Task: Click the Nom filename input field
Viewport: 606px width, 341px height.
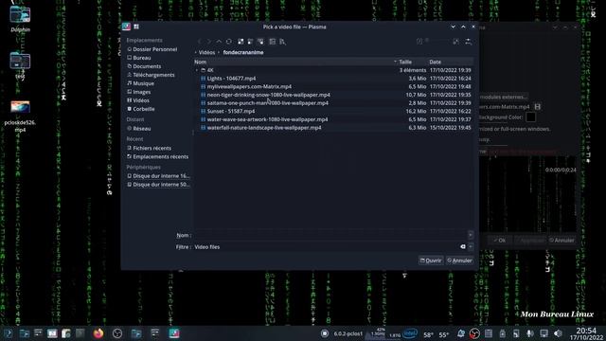Action: click(x=330, y=235)
